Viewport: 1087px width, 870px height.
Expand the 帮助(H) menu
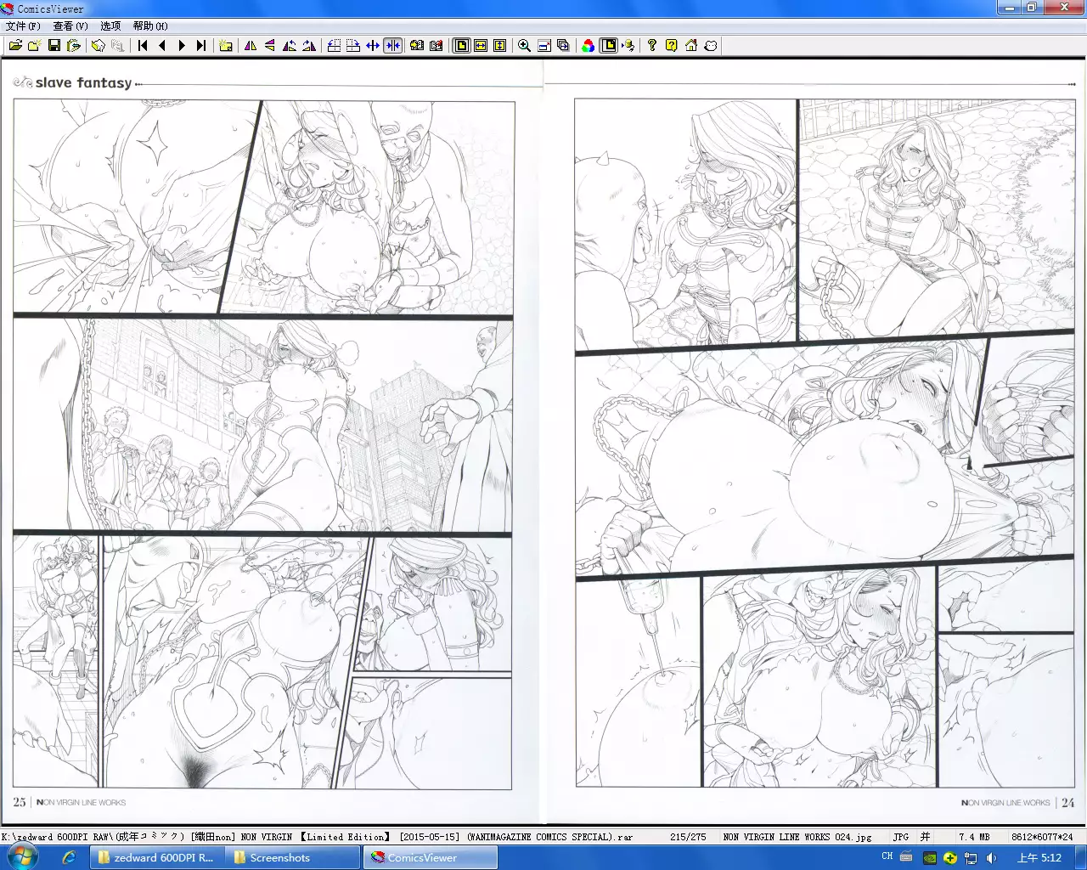tap(150, 26)
